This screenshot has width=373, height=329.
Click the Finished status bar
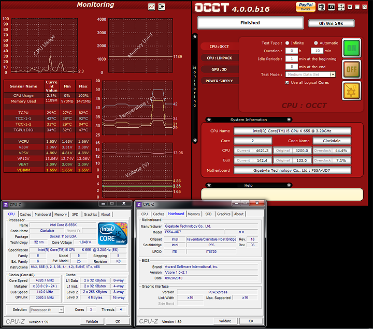coord(250,23)
